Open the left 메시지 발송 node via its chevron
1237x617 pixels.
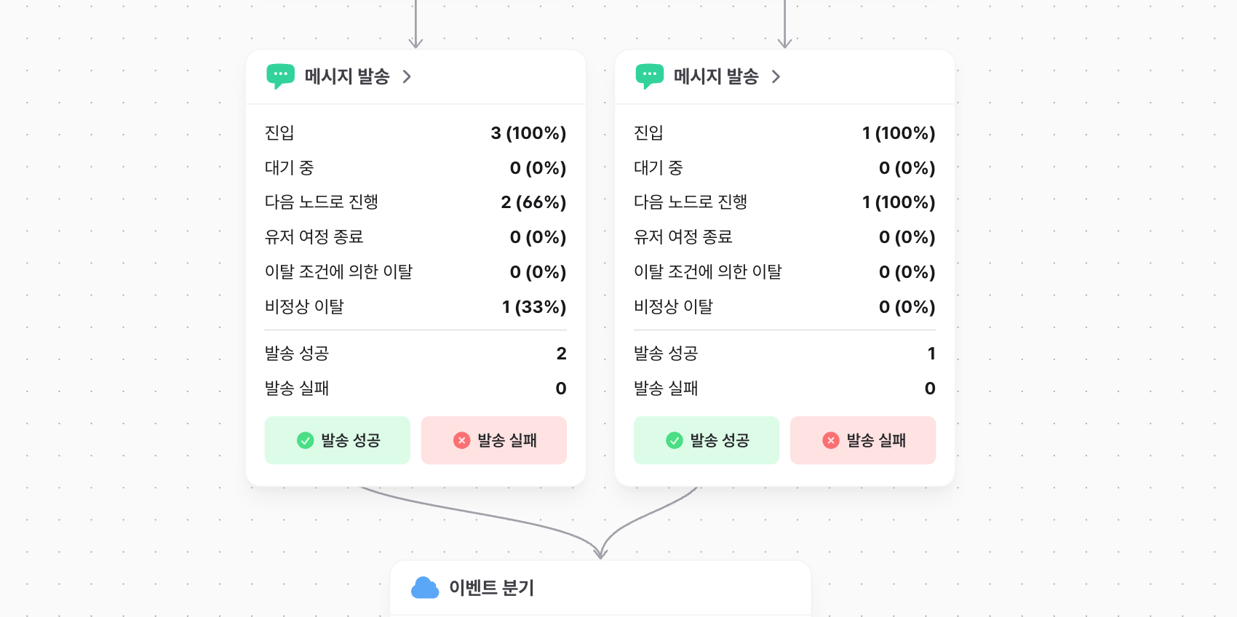pos(407,76)
